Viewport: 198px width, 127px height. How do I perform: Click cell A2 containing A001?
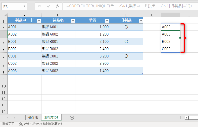pos(24,27)
